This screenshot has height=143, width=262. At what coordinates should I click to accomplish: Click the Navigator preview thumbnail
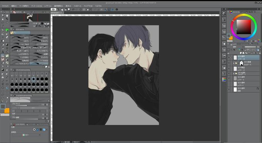pos(30,17)
